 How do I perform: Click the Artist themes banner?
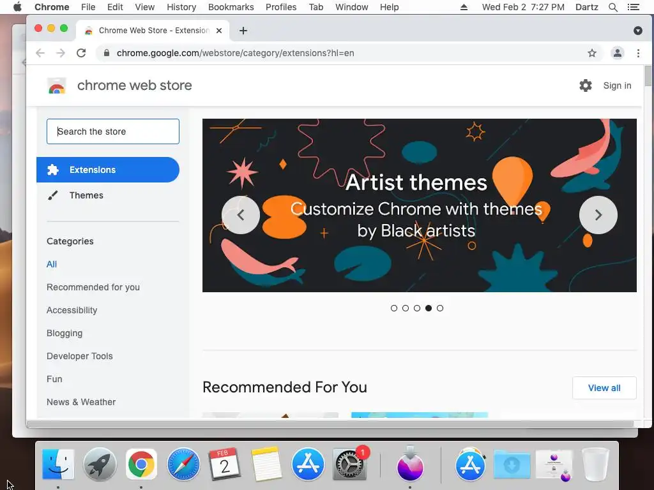(x=419, y=205)
